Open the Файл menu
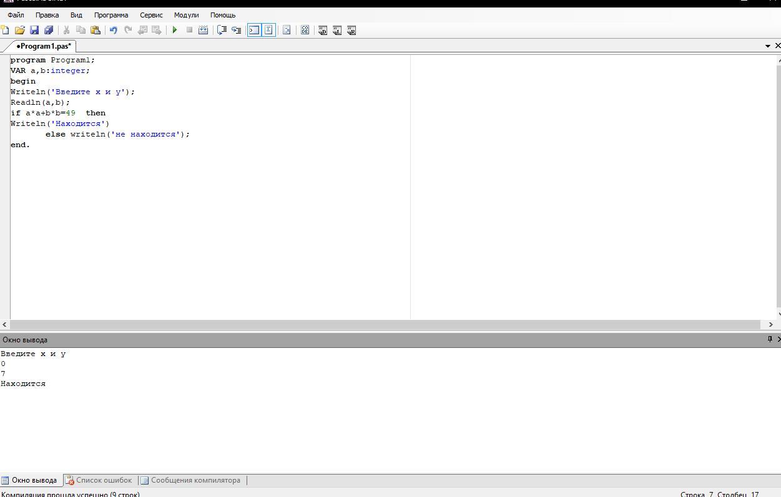The height and width of the screenshot is (497, 781). (16, 15)
